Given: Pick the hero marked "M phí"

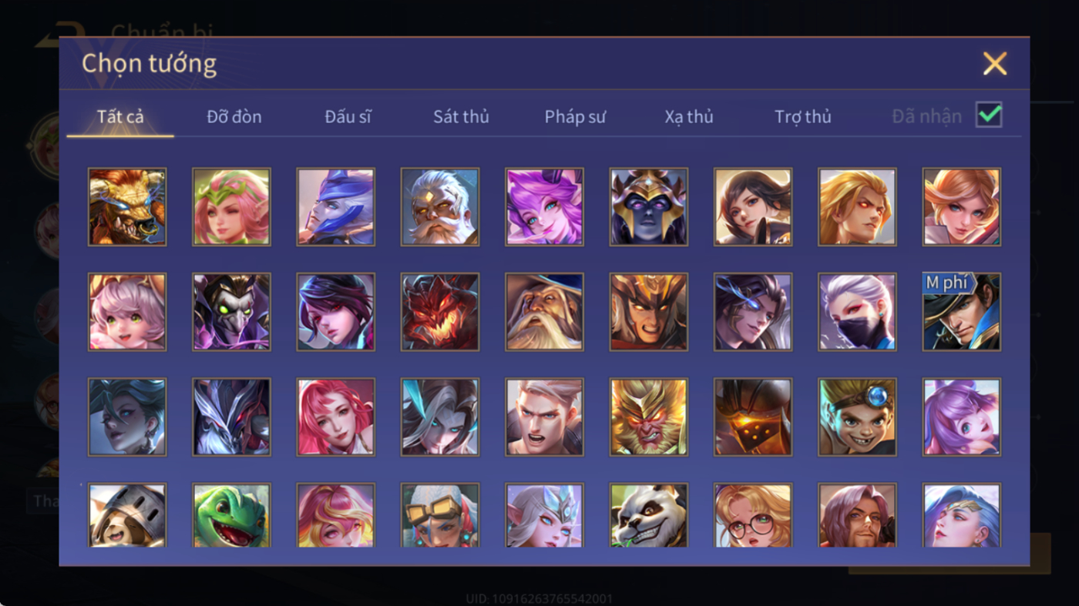Looking at the screenshot, I should pos(961,312).
